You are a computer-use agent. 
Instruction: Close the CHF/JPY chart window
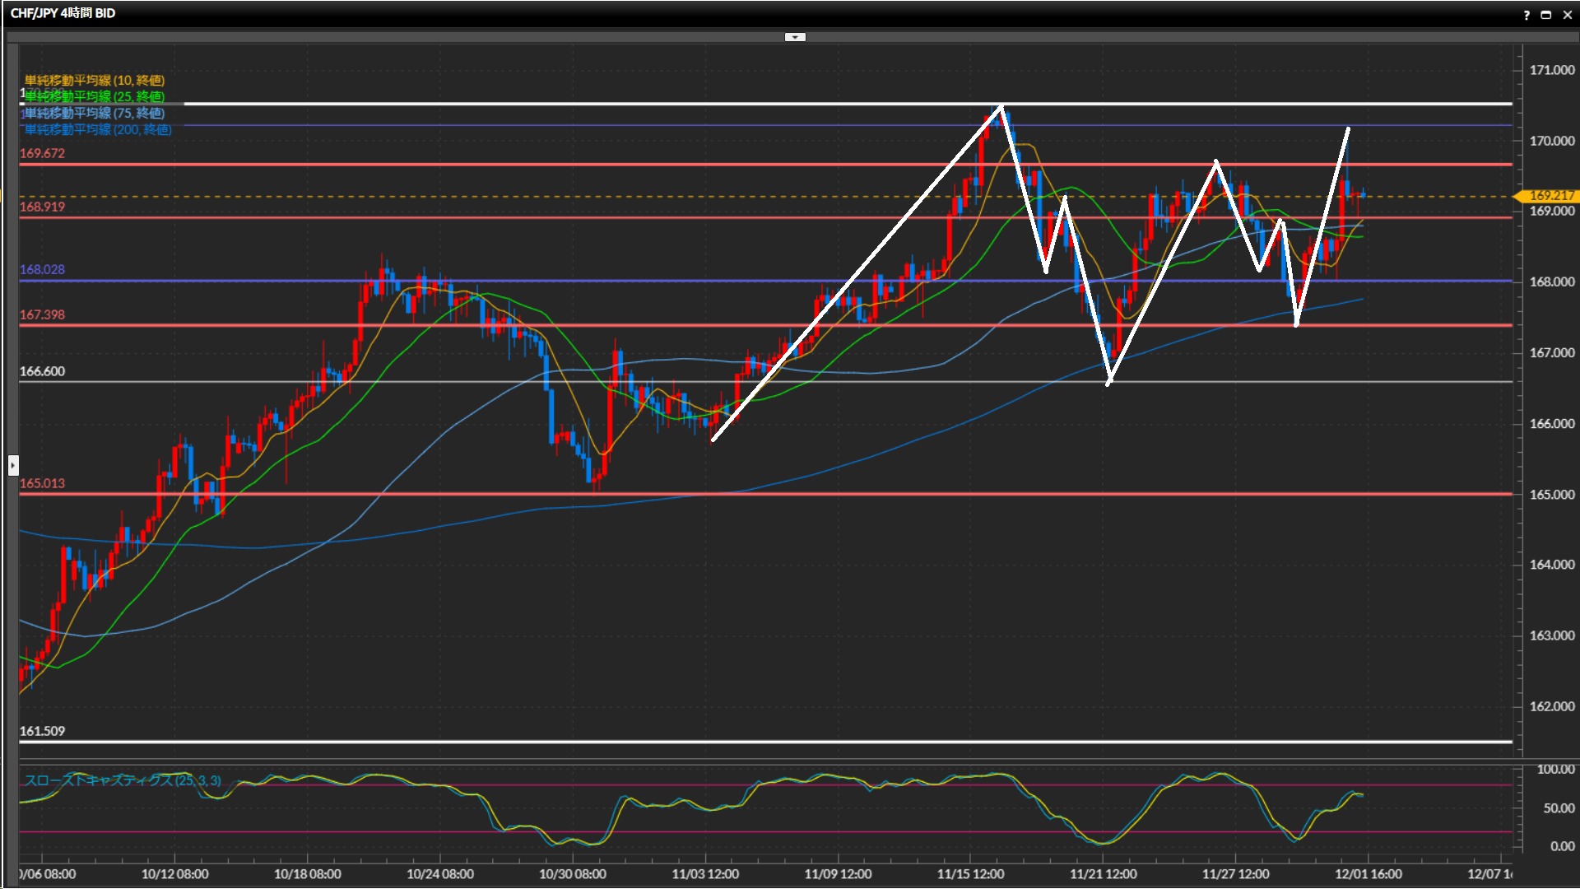pos(1567,14)
